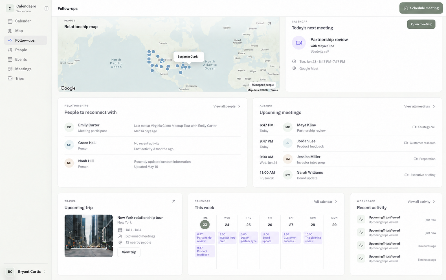Click the Open meeting button

click(x=421, y=24)
